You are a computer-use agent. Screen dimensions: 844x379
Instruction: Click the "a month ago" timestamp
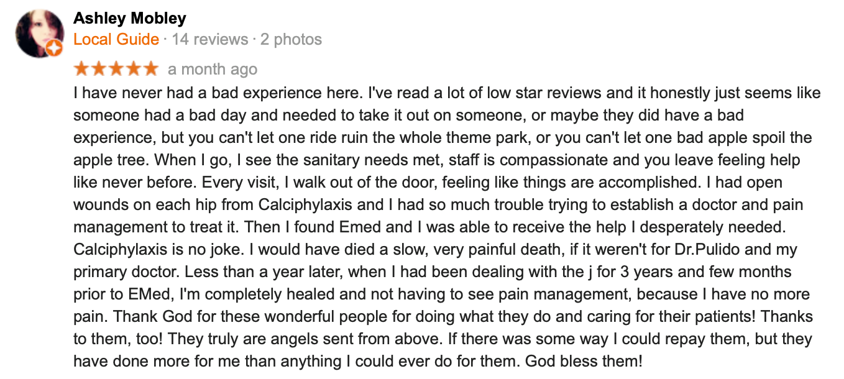pos(213,69)
